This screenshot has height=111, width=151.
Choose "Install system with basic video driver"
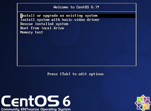click(x=60, y=20)
